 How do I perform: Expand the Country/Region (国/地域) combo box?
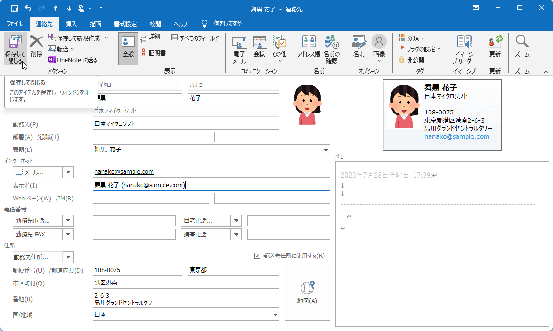pos(275,315)
